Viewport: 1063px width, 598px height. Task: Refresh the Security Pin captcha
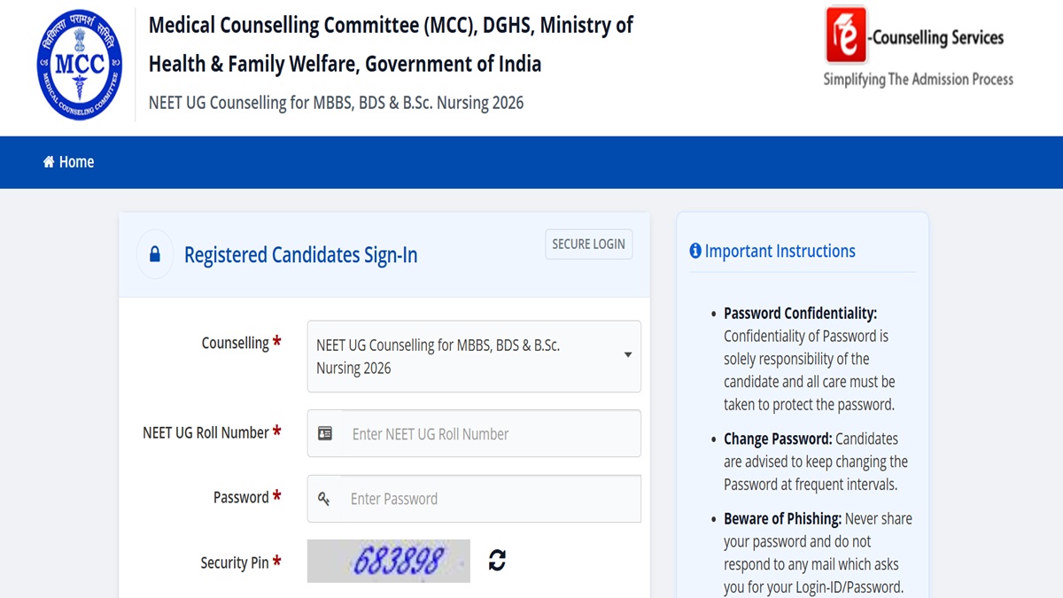pyautogui.click(x=497, y=560)
